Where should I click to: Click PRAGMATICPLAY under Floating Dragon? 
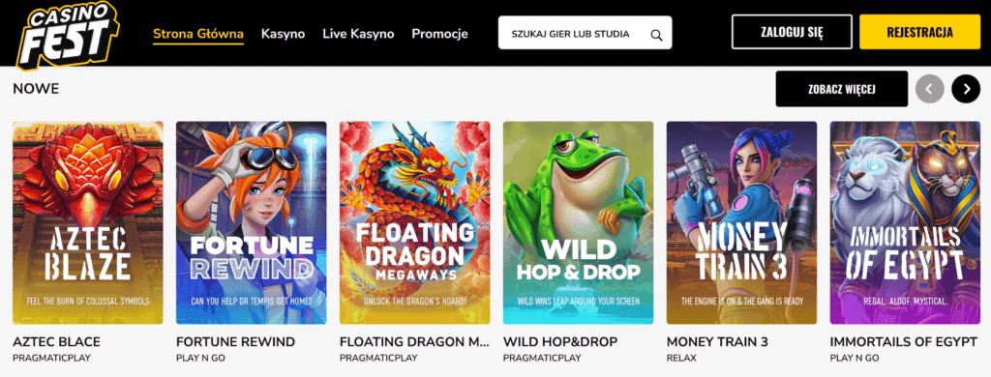(x=378, y=358)
